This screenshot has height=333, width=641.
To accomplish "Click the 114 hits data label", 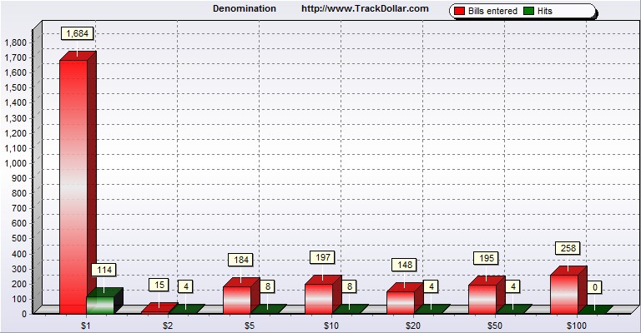I will pyautogui.click(x=104, y=270).
